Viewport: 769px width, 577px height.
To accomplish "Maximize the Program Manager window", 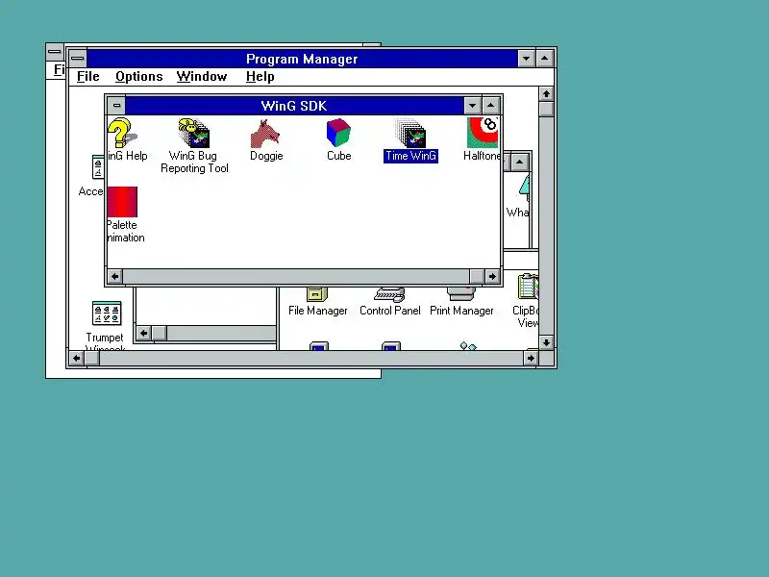I will [x=545, y=59].
